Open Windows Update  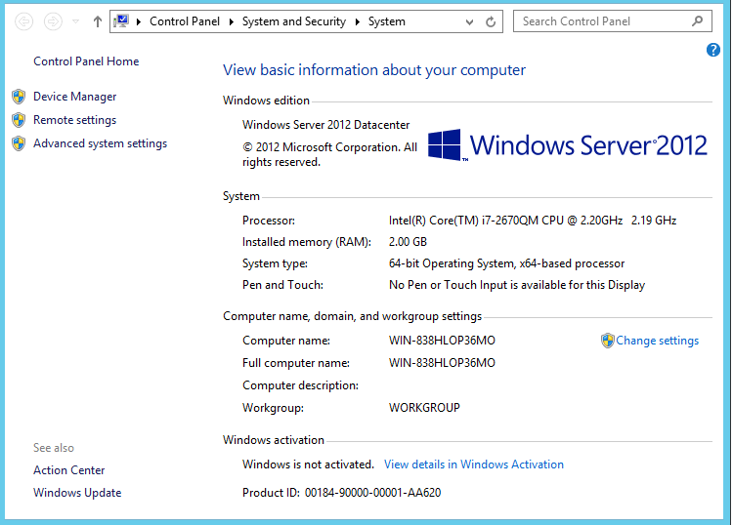pyautogui.click(x=77, y=493)
